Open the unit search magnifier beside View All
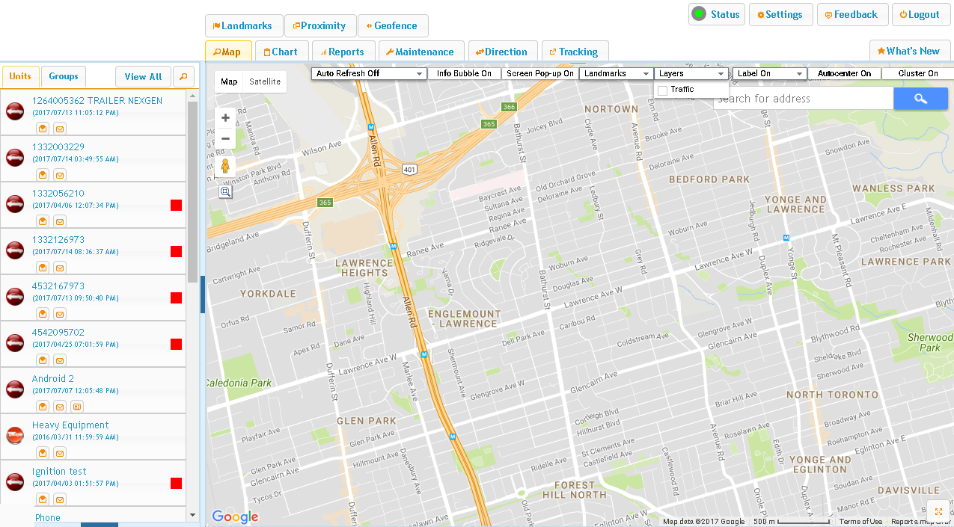Screen dimensions: 954x527 (x=183, y=76)
